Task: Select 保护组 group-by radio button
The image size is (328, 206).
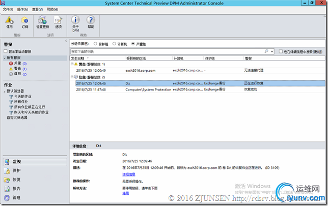Action: click(x=95, y=44)
